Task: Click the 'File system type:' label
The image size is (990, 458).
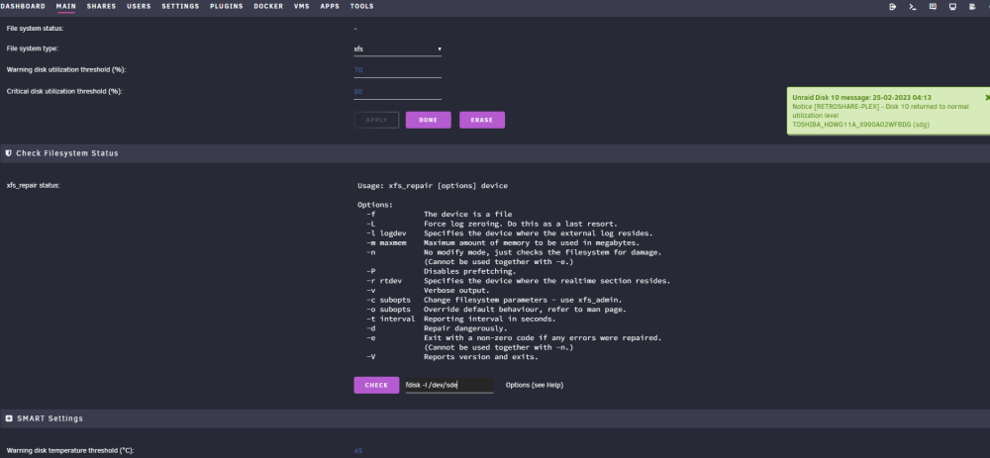Action: pyautogui.click(x=33, y=48)
